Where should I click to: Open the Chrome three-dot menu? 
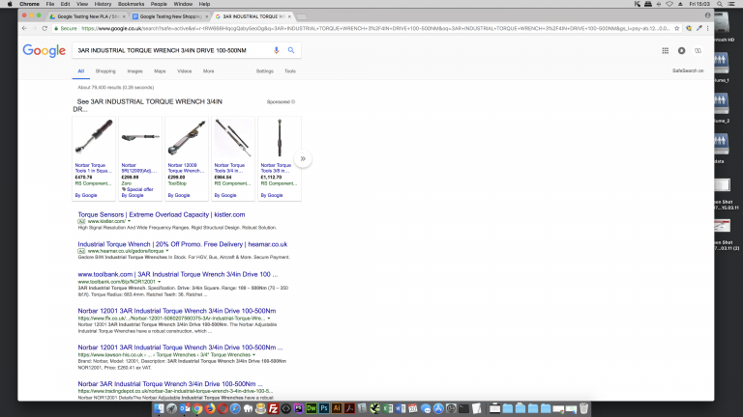tap(707, 28)
